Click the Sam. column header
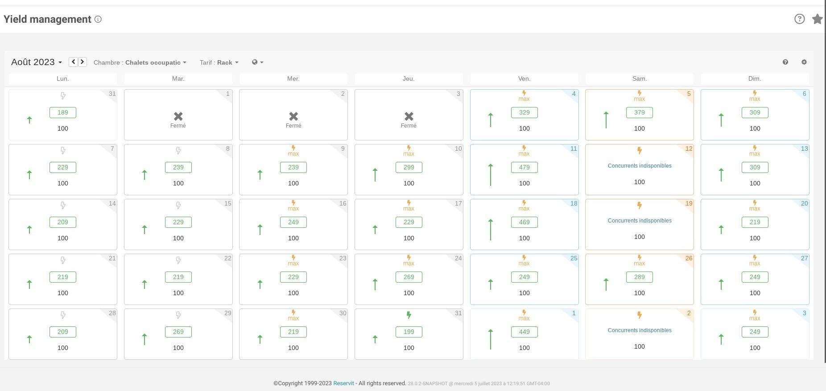 (640, 78)
